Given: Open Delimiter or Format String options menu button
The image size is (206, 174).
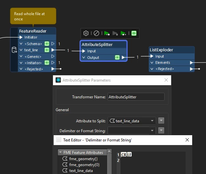Looking at the screenshot, I should (x=161, y=130).
